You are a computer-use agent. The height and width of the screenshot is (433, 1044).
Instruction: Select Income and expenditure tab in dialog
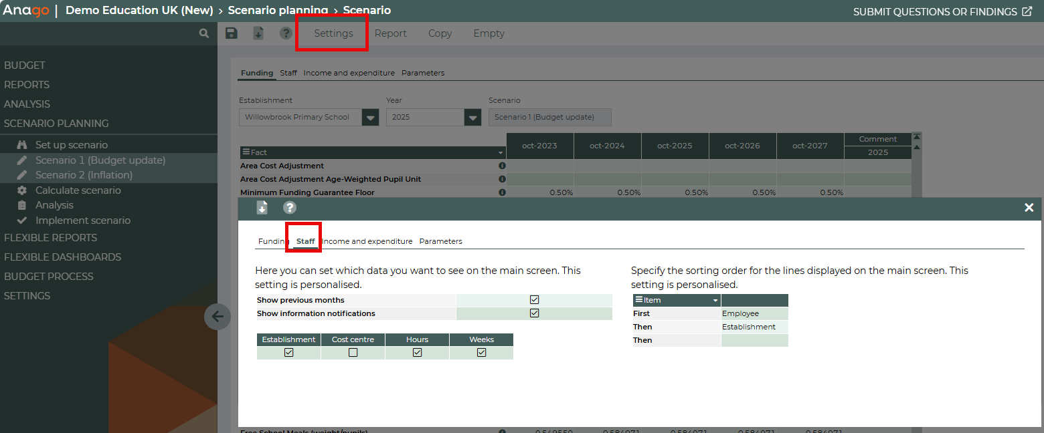367,241
